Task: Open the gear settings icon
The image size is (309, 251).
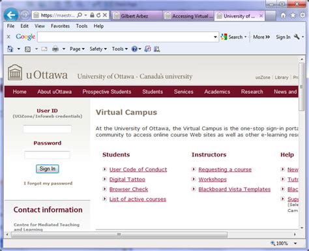Action: [x=302, y=15]
